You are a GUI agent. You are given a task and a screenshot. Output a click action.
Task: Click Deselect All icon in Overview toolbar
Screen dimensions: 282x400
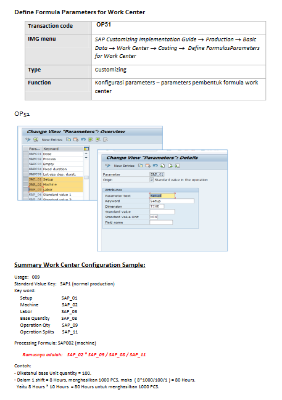coord(106,139)
